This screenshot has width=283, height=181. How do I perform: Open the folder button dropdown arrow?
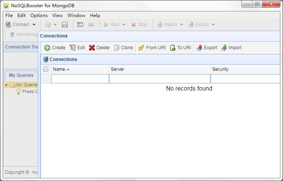(55, 25)
